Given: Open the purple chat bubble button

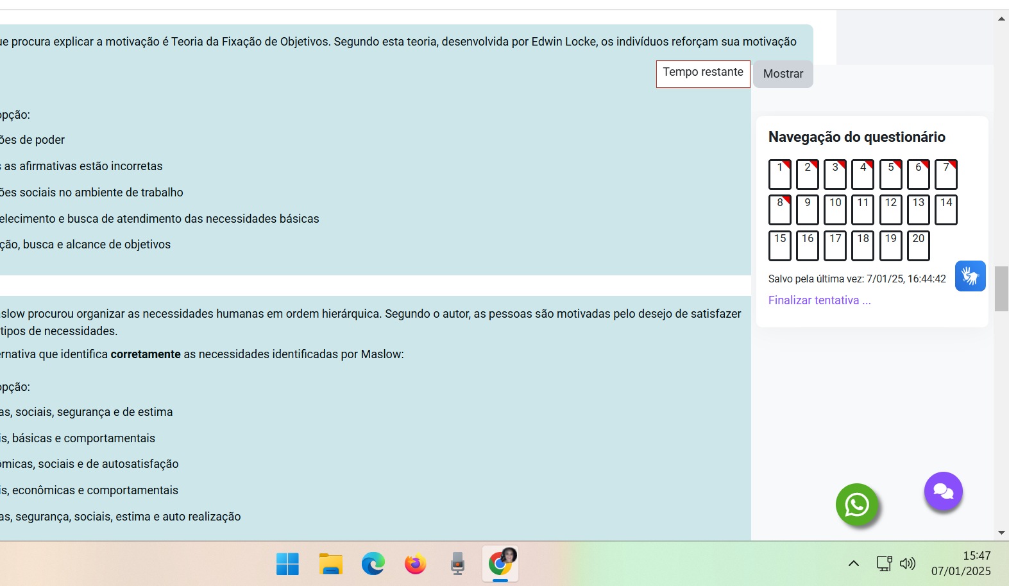Looking at the screenshot, I should click(x=943, y=491).
